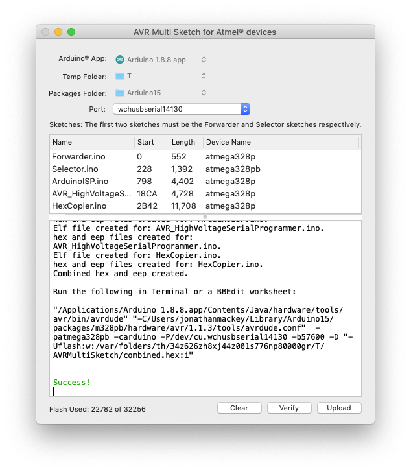Click the avrdude command text in the log

pos(203,333)
